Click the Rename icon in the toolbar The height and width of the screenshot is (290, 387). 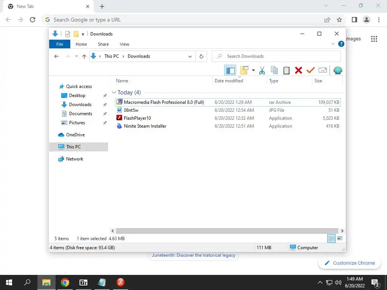point(323,70)
